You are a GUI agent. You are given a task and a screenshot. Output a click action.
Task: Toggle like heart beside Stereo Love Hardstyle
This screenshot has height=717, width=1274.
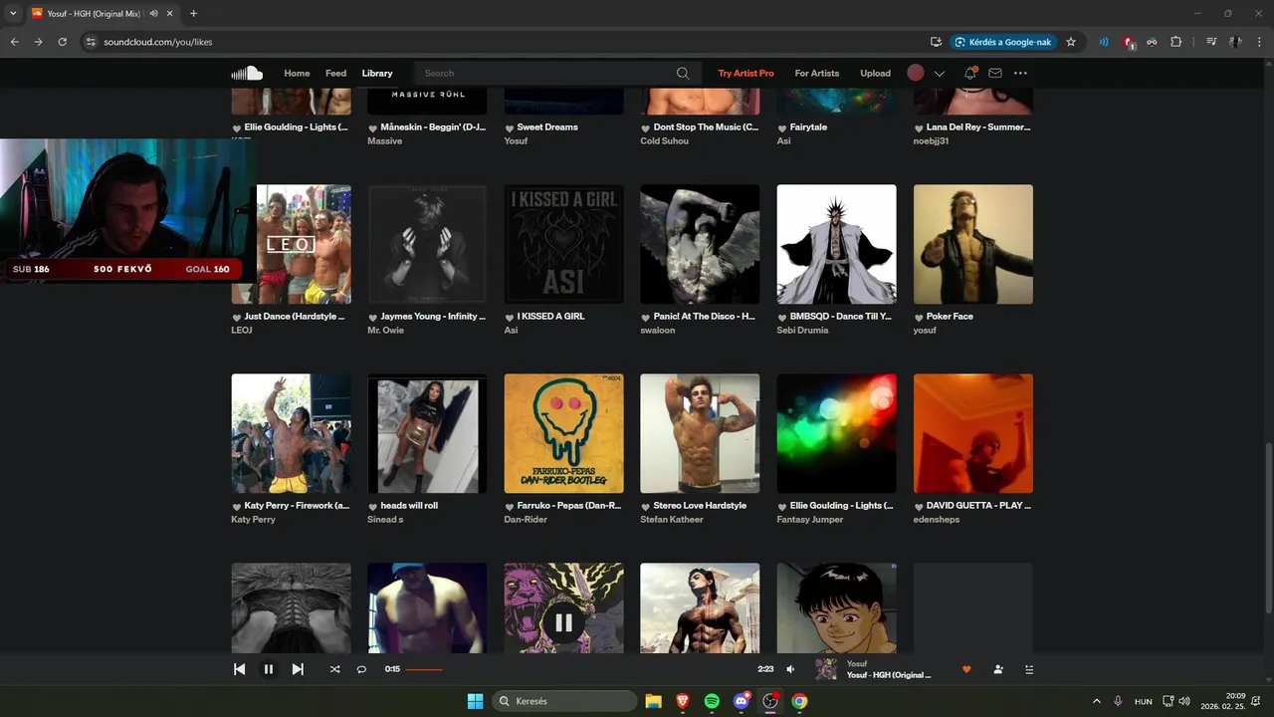(x=646, y=506)
